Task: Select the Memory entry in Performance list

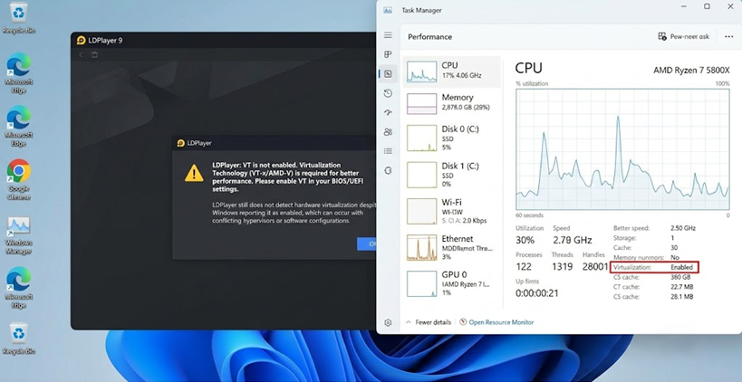Action: tap(451, 102)
